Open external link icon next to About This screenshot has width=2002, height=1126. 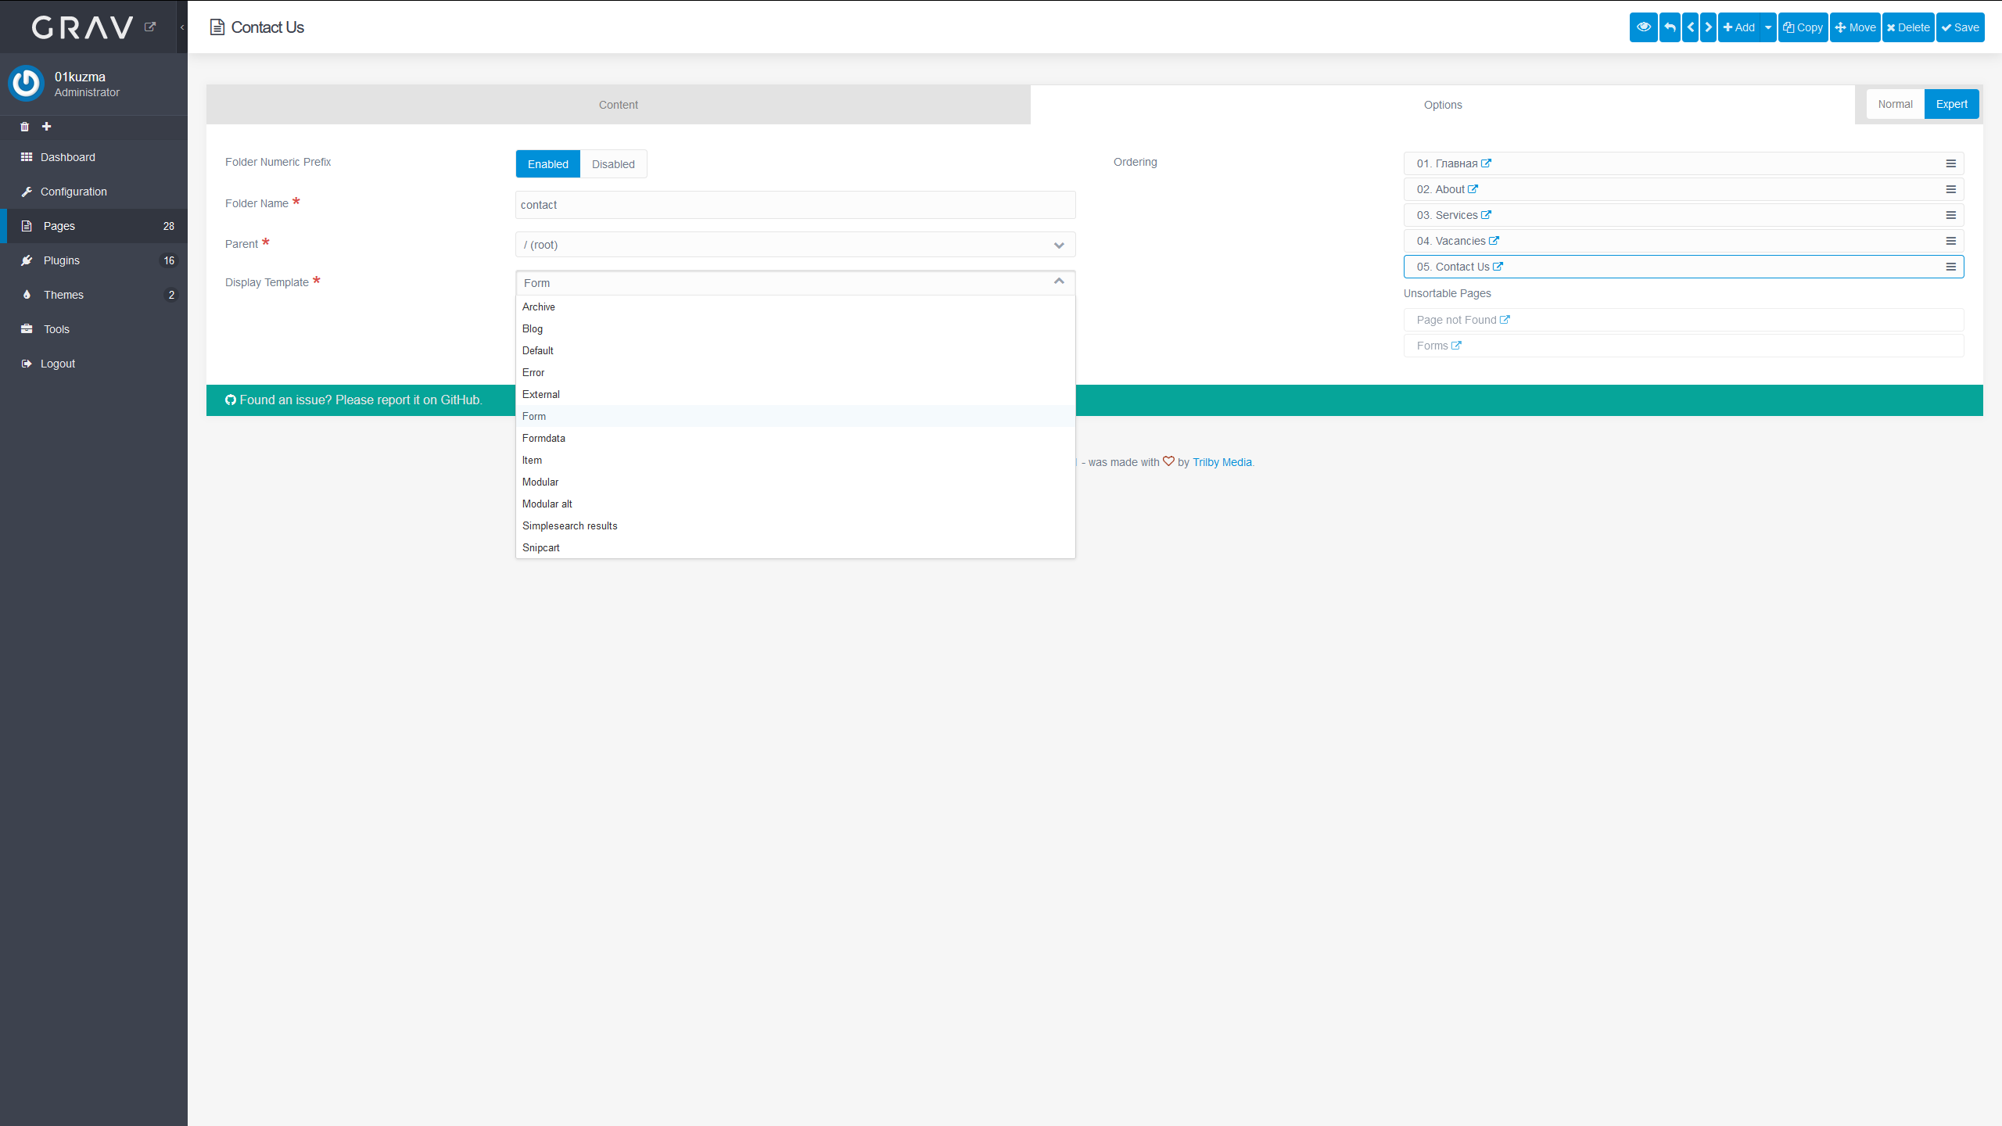(1473, 189)
